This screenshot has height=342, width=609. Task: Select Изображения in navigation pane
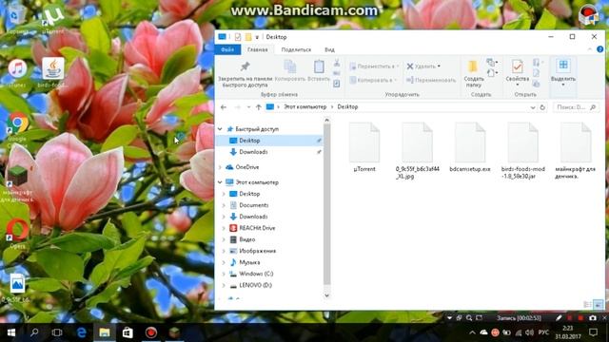tap(257, 251)
